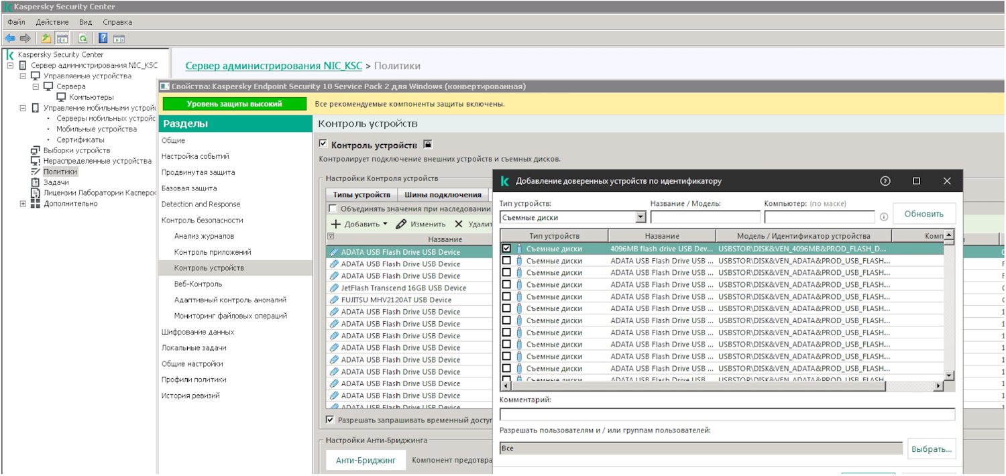Switch to the Шины подключения tab
This screenshot has width=1006, height=476.
pyautogui.click(x=443, y=195)
